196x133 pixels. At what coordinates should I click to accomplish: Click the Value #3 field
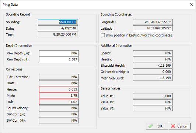[153, 108]
